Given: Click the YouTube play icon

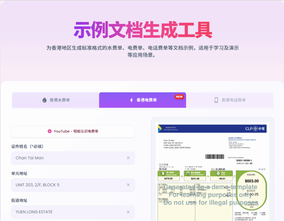Looking at the screenshot, I should [x=49, y=131].
